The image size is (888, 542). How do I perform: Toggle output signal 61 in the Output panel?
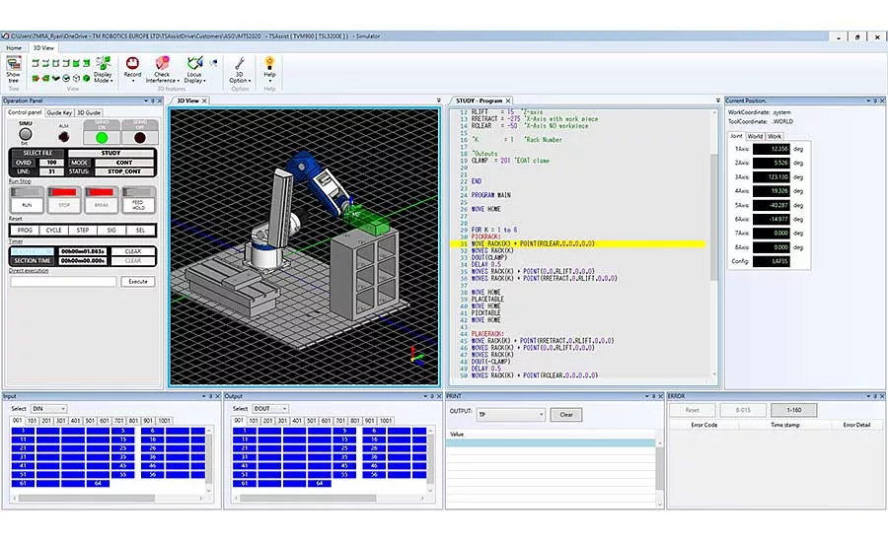click(245, 483)
